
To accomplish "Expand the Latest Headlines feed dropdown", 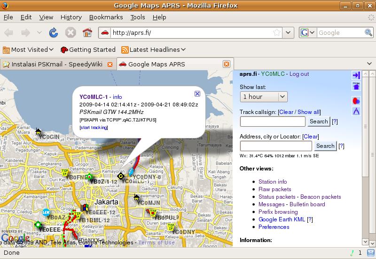I will tap(153, 49).
